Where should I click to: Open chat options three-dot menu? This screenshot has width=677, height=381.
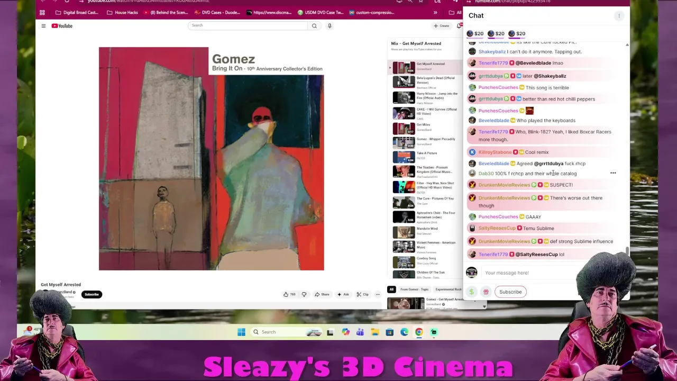pyautogui.click(x=619, y=16)
